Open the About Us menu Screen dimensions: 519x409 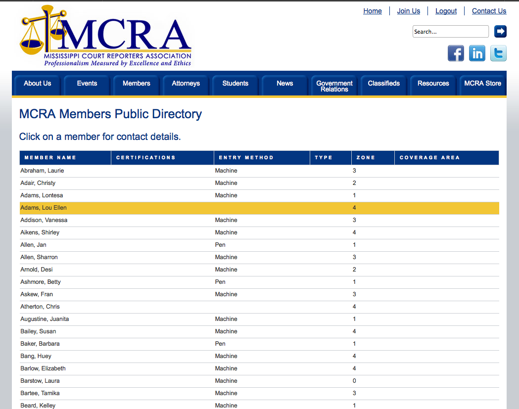(38, 84)
